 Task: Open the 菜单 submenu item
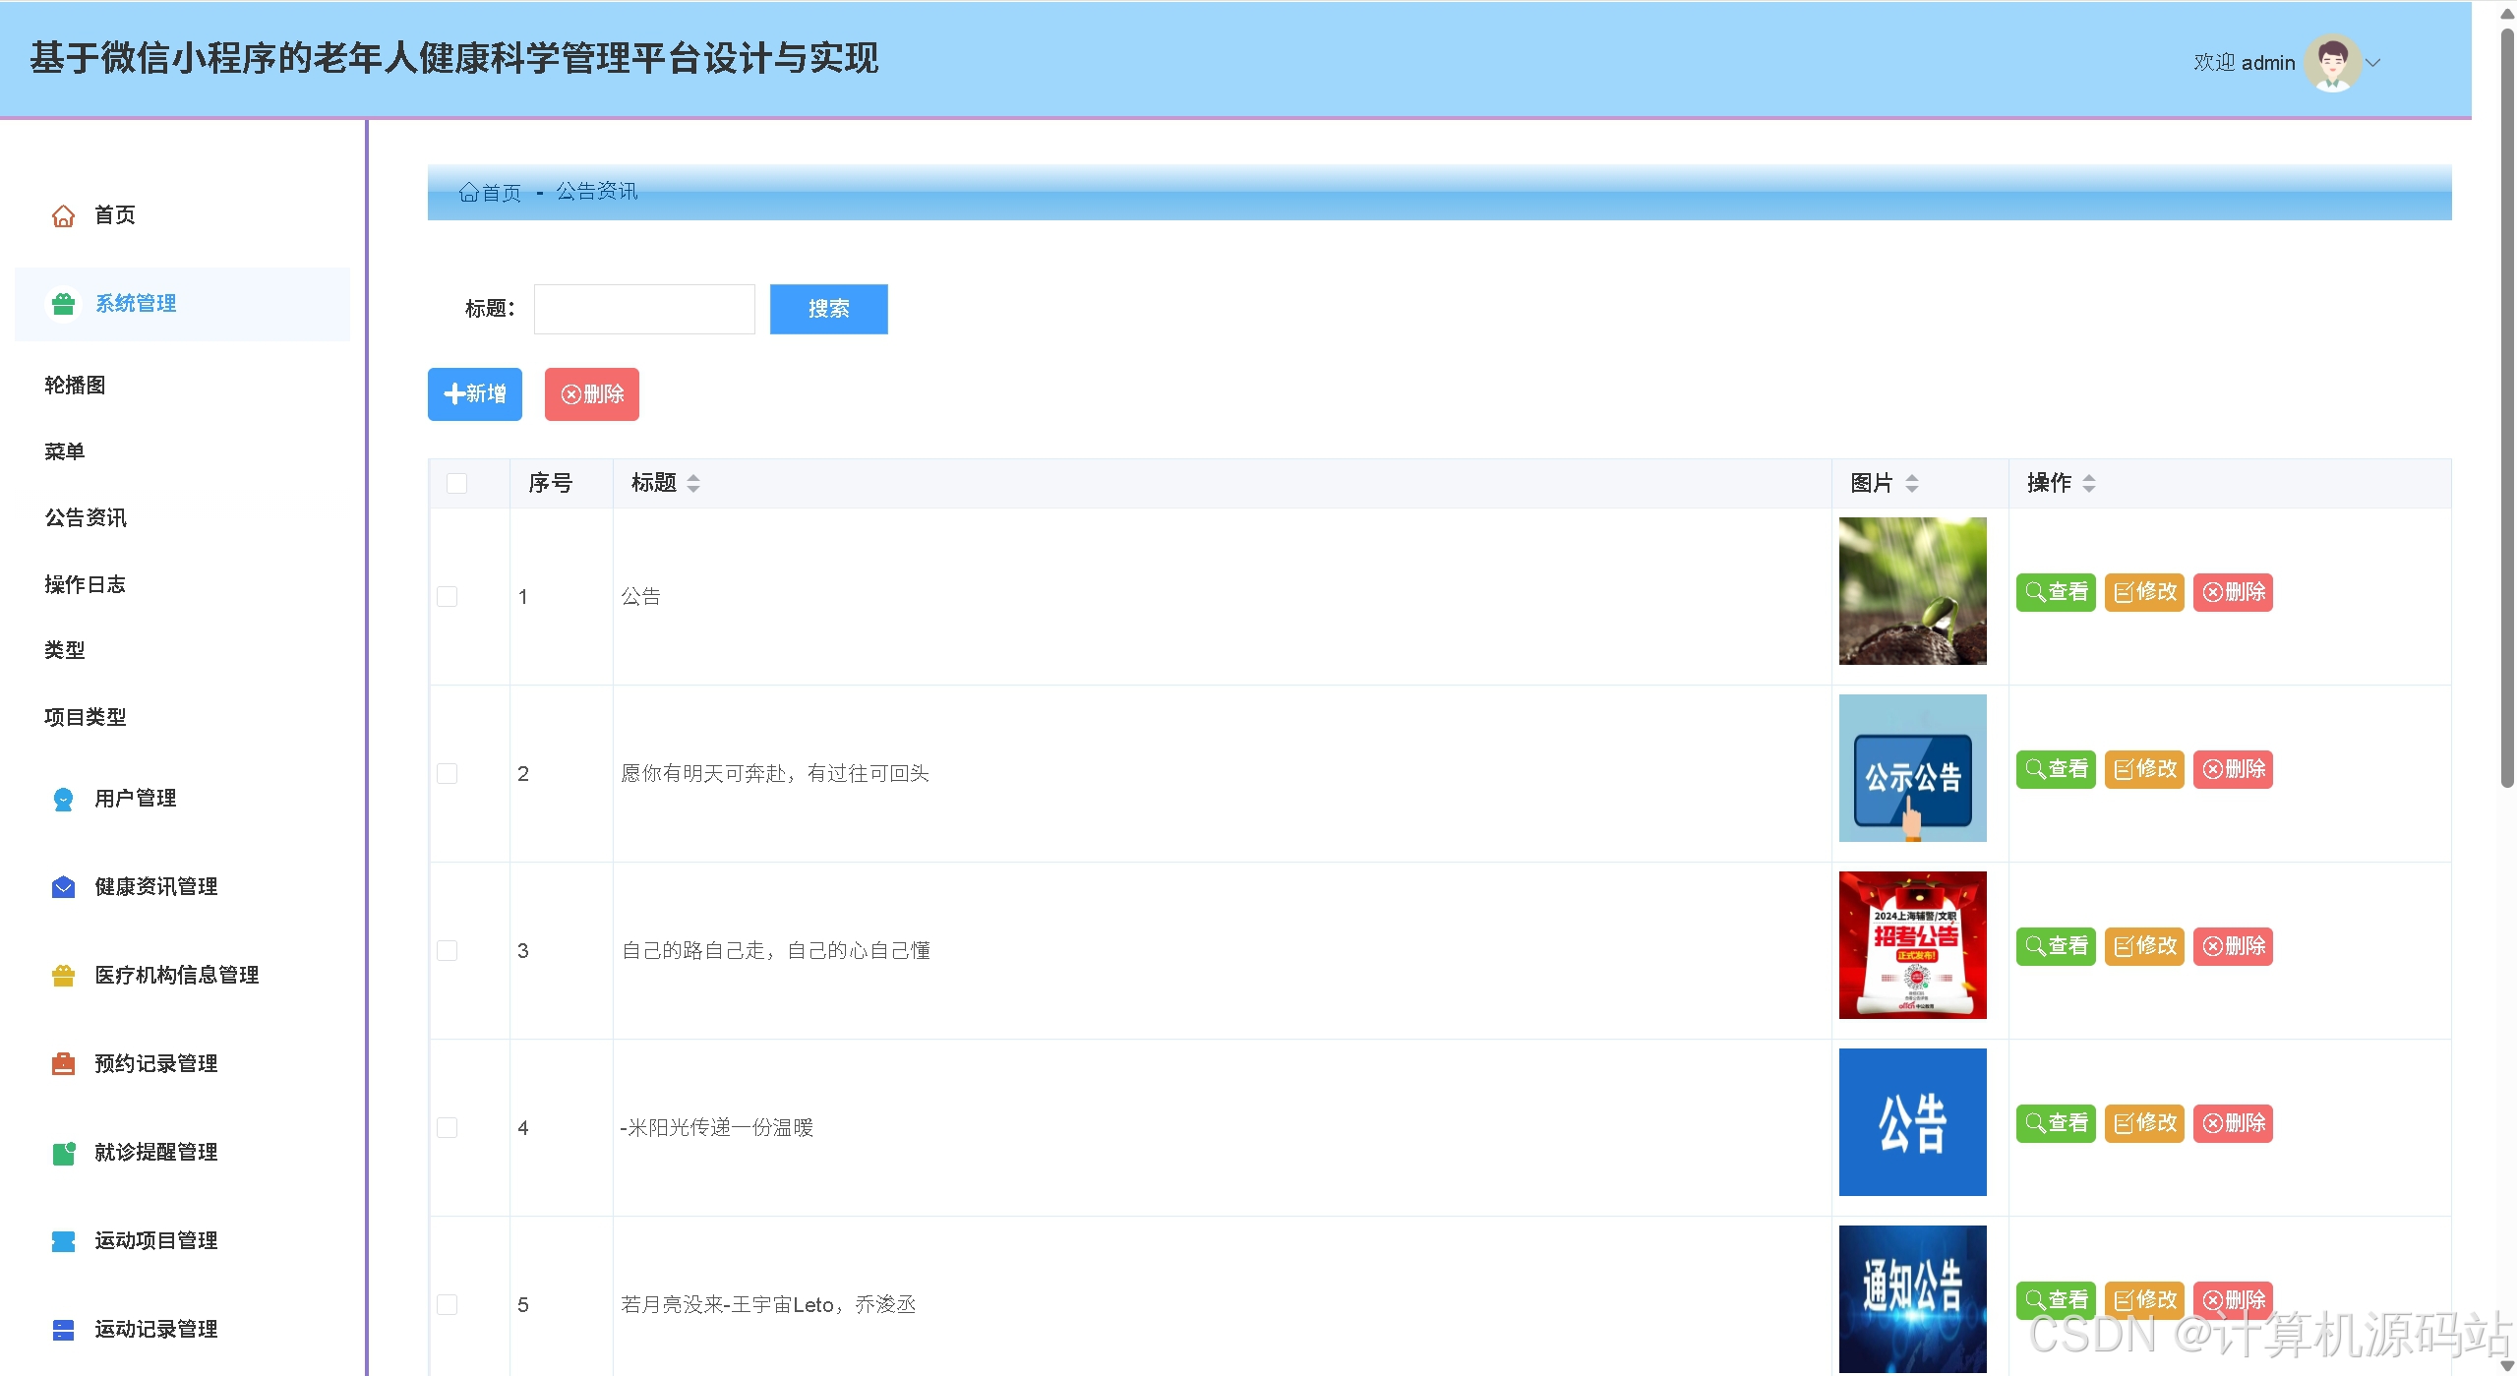point(64,451)
